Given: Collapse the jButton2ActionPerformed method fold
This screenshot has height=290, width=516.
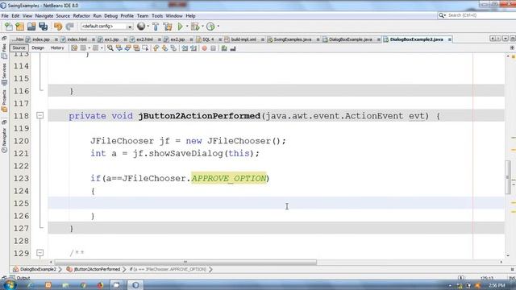Looking at the screenshot, I should click(40, 115).
